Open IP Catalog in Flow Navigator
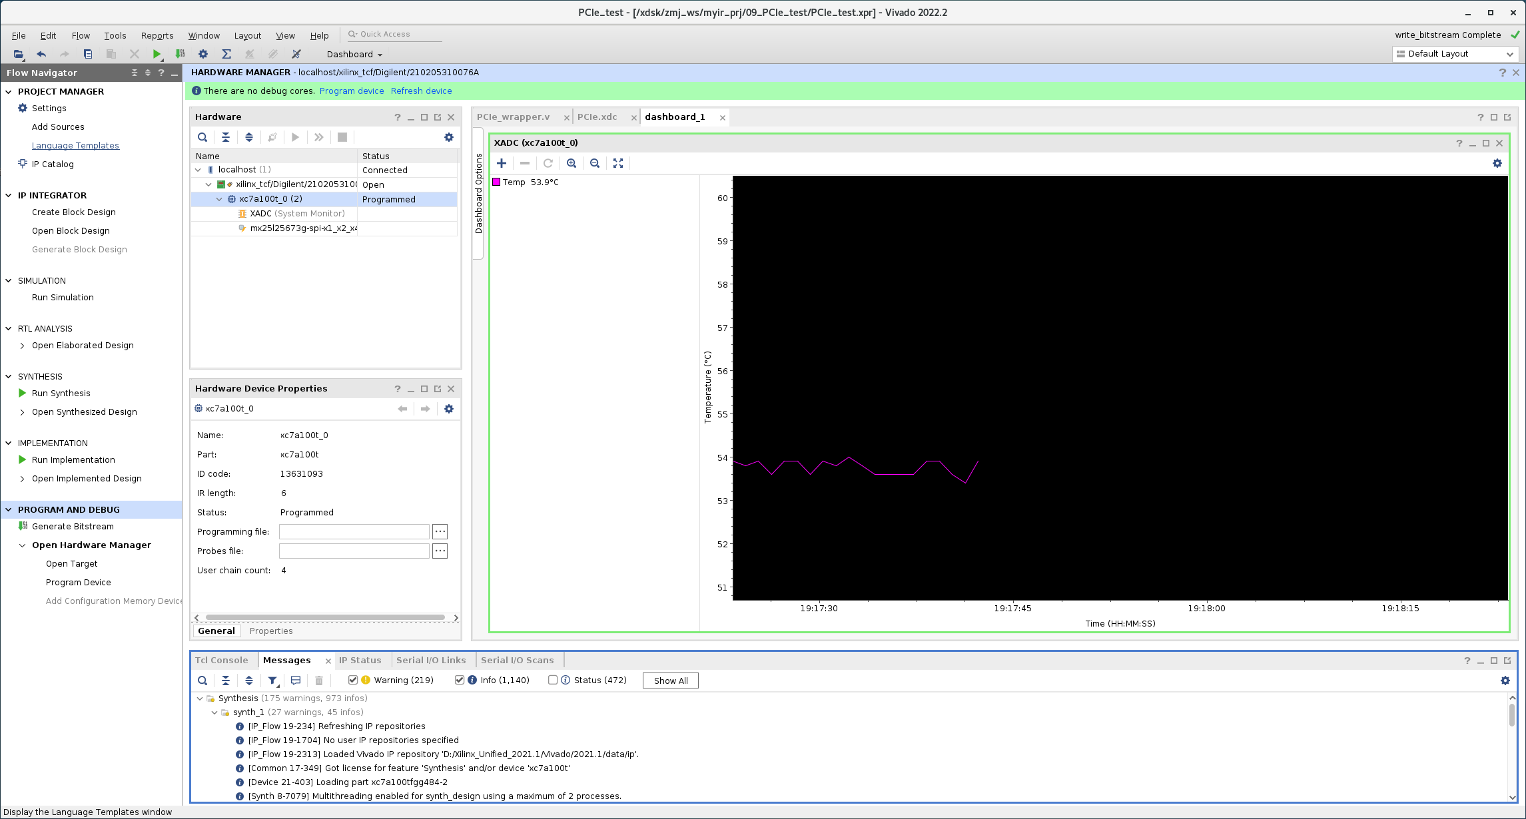Viewport: 1526px width, 819px height. pos(53,164)
